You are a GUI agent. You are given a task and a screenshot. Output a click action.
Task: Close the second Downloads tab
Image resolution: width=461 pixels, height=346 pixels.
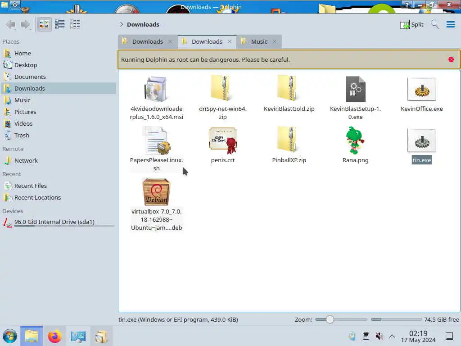pyautogui.click(x=230, y=41)
